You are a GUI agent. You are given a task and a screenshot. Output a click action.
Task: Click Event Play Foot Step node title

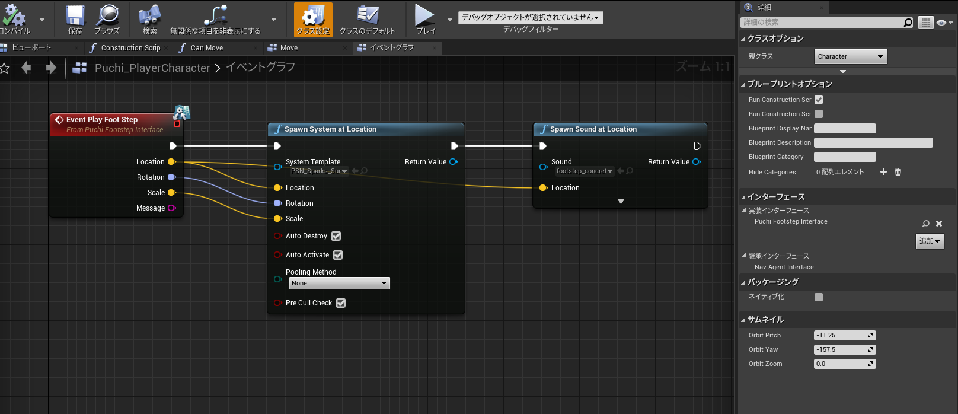pyautogui.click(x=102, y=119)
